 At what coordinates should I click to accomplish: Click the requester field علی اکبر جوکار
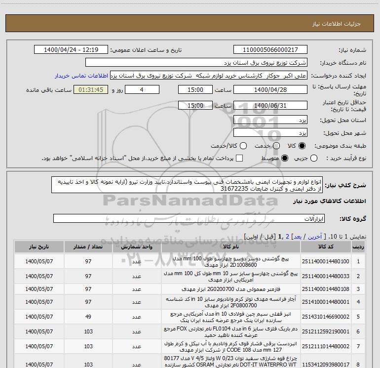pyautogui.click(x=209, y=76)
